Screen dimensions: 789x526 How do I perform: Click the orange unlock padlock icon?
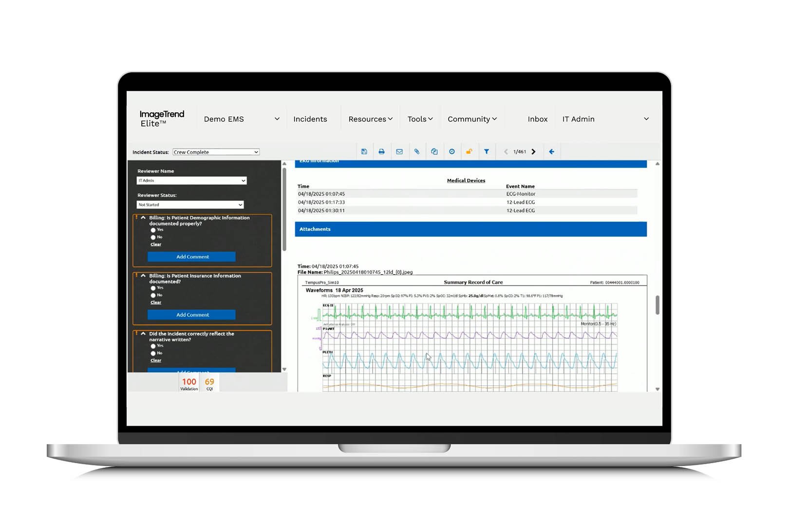pos(469,151)
